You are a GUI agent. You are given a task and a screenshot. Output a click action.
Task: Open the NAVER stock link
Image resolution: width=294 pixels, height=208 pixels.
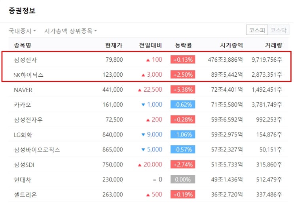pyautogui.click(x=23, y=90)
